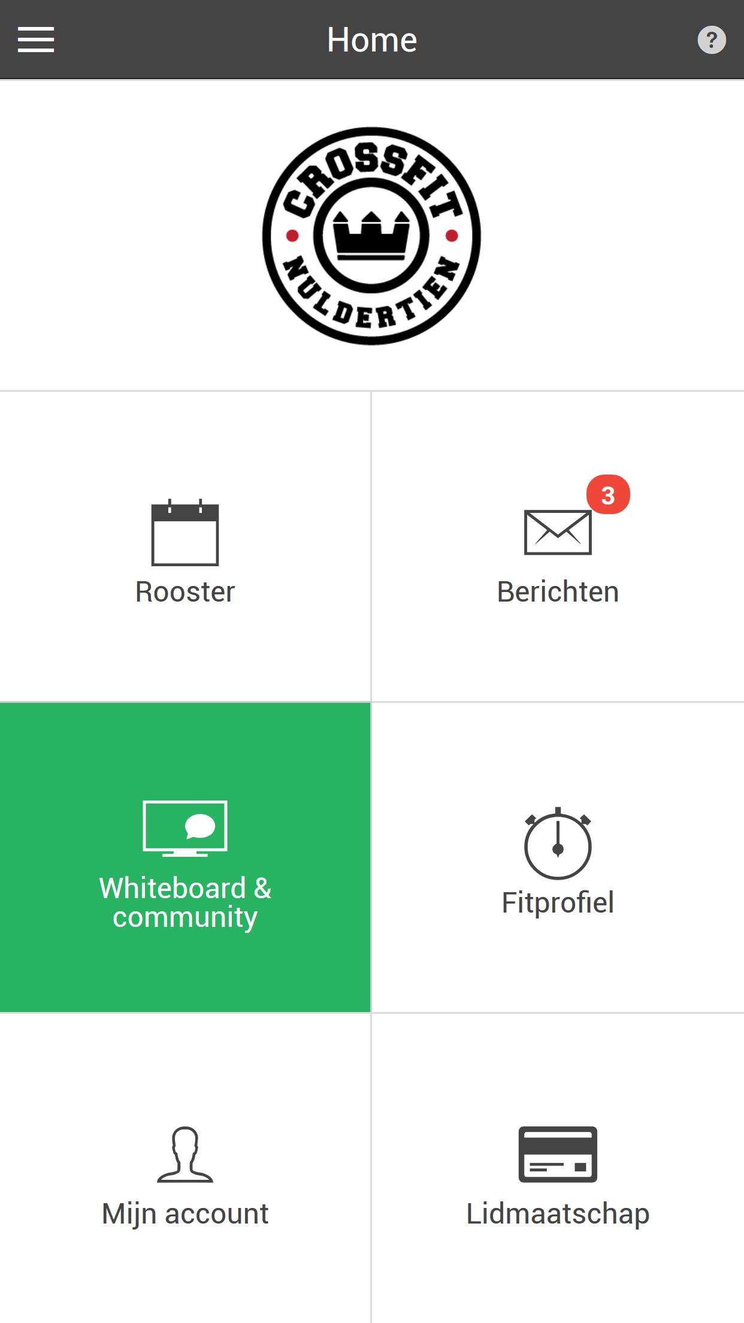Click the red unread badge showing 3

click(608, 495)
